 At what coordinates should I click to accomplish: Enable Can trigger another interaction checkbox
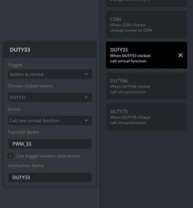click(x=10, y=155)
